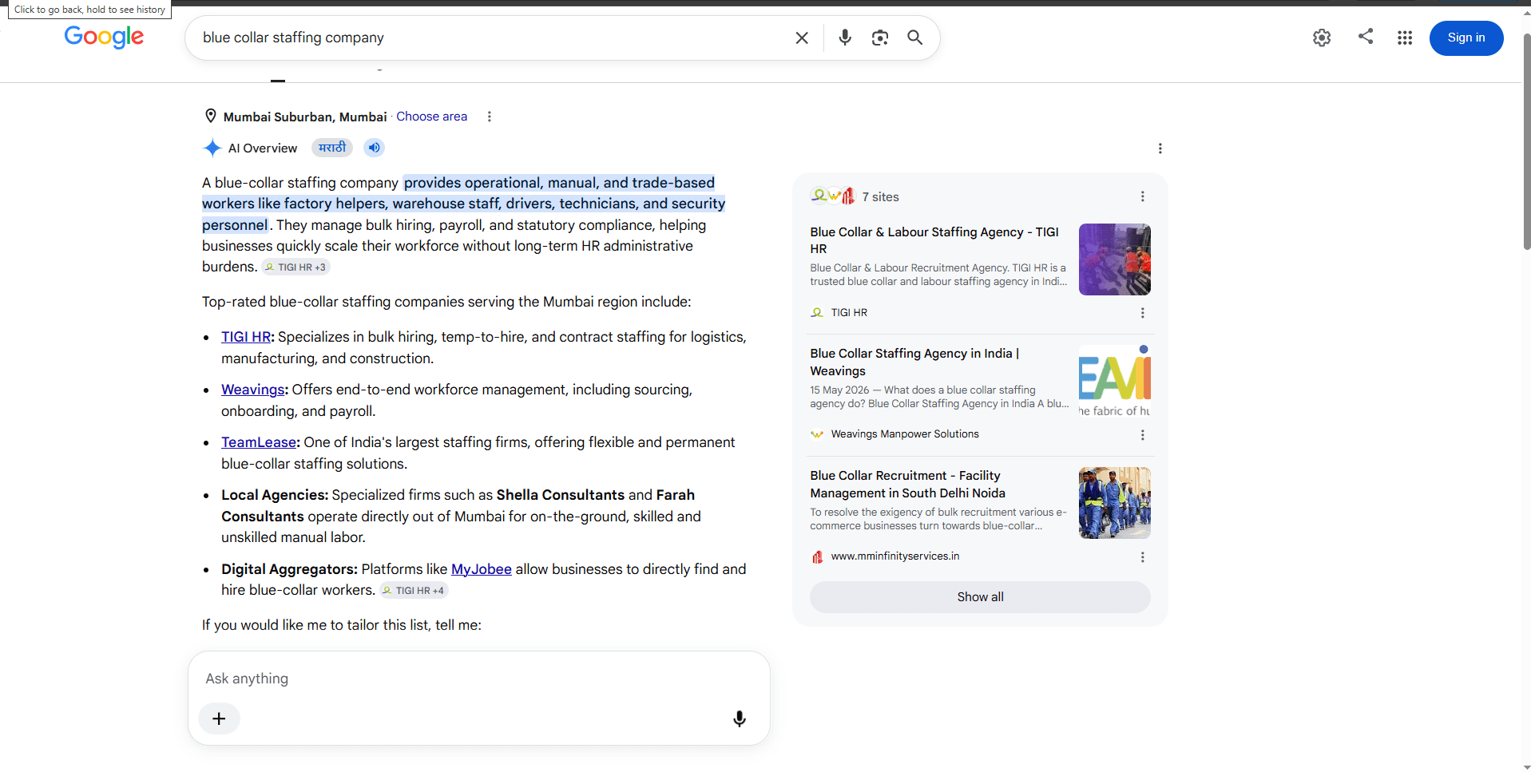Viewport: 1531px width, 772px height.
Task: Start voice search with microphone icon
Action: coord(845,38)
